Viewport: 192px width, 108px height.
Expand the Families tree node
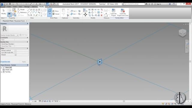(1, 72)
